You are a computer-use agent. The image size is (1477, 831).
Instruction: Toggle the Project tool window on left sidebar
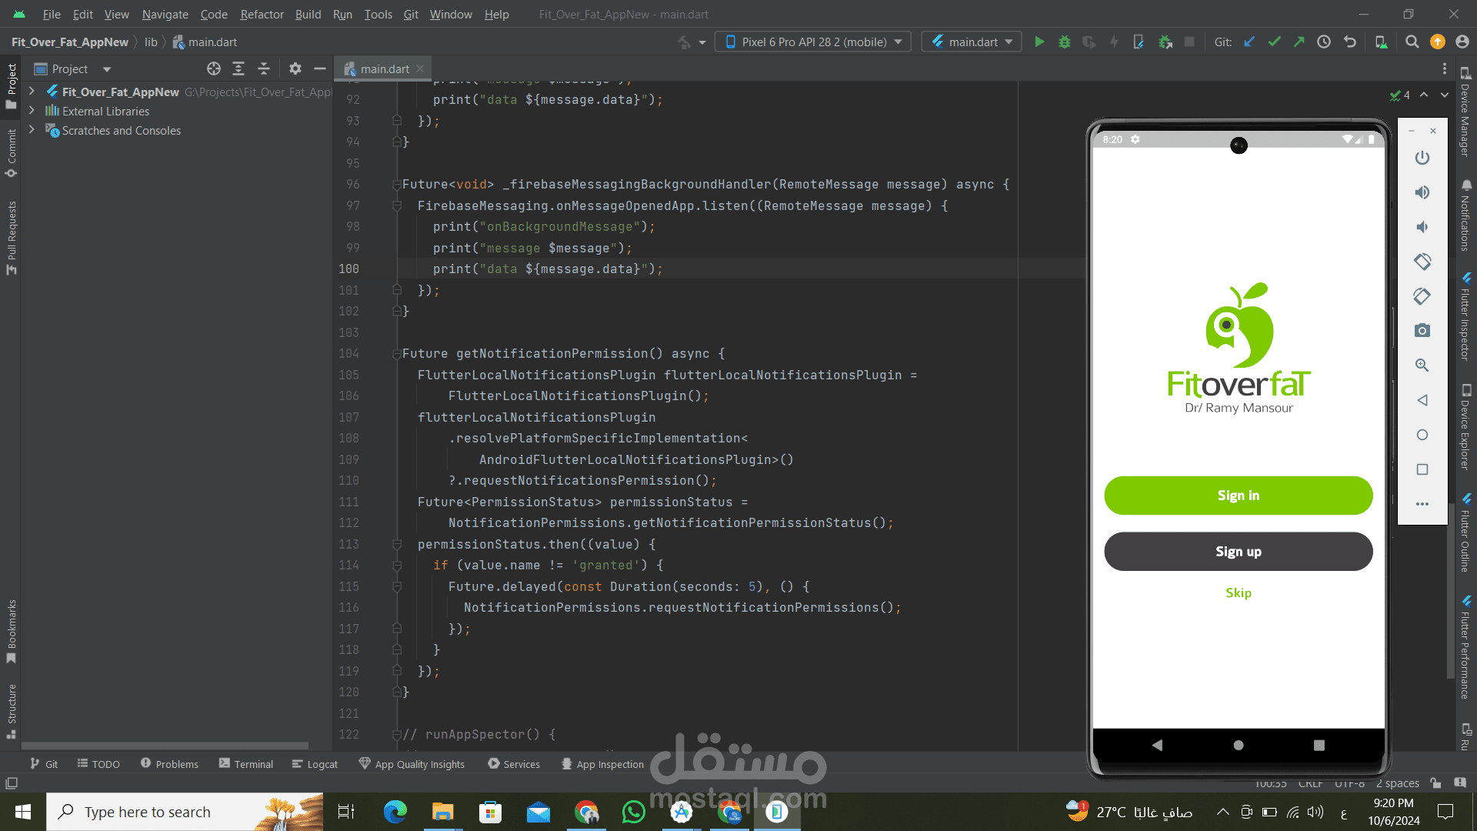tap(11, 86)
